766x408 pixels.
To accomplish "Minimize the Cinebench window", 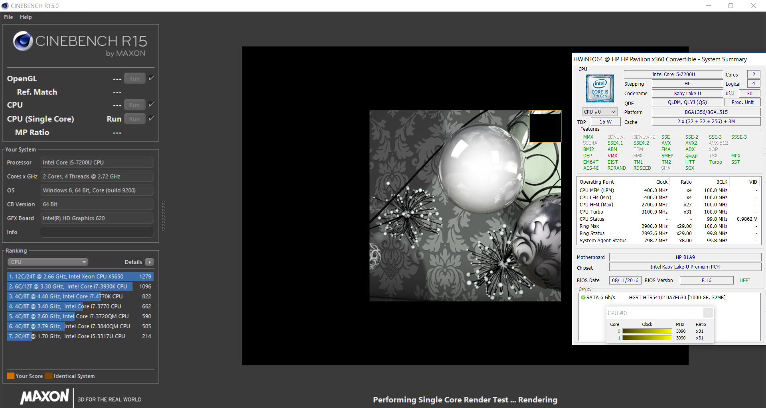I will pyautogui.click(x=709, y=6).
